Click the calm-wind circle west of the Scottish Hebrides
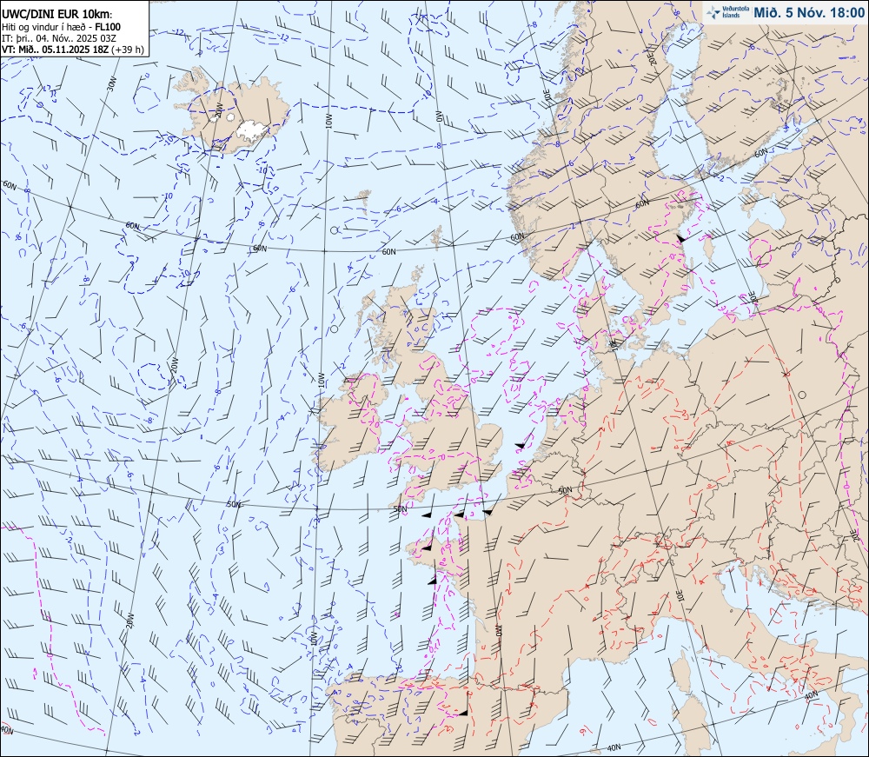Viewport: 869px width, 757px height. pyautogui.click(x=335, y=329)
